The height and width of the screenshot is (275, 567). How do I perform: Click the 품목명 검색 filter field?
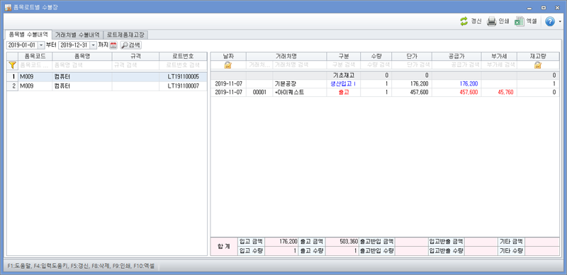coord(82,65)
